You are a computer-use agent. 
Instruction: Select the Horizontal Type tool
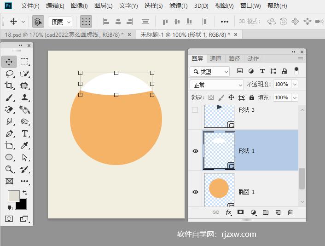point(24,133)
